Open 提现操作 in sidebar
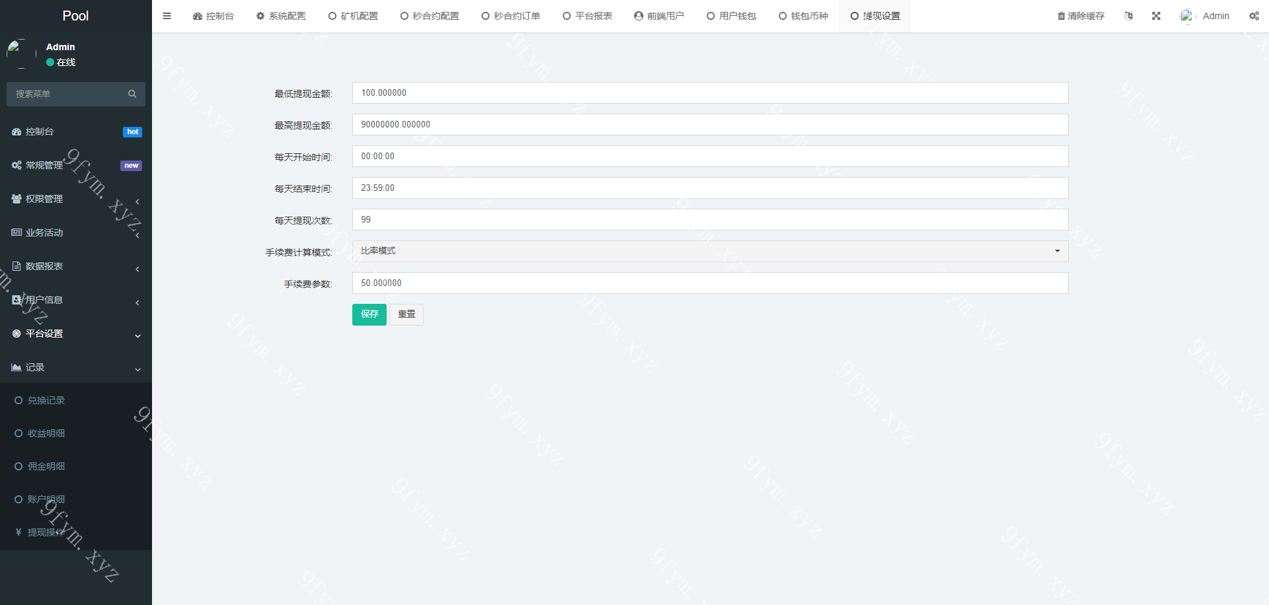 [46, 532]
